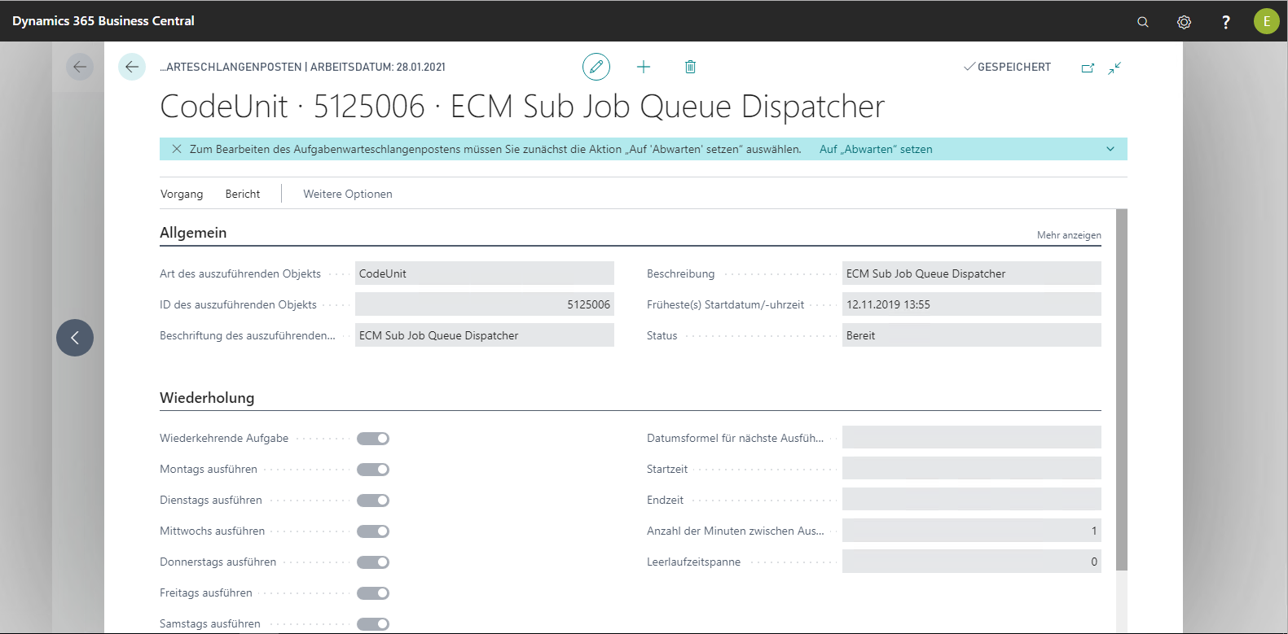Click Beschreibung field
The height and width of the screenshot is (634, 1288).
pos(972,273)
